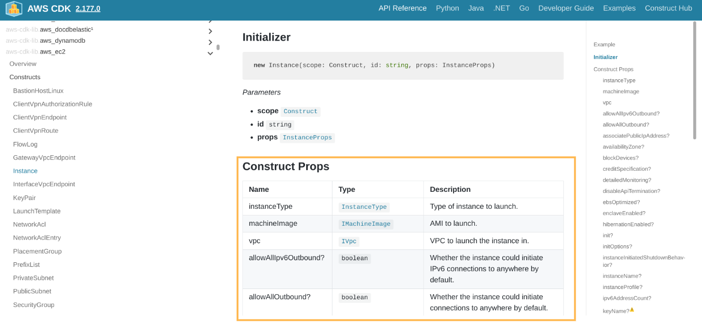This screenshot has height=325, width=702.
Task: Jump to hibernationEnabled? in page outline
Action: pos(628,224)
